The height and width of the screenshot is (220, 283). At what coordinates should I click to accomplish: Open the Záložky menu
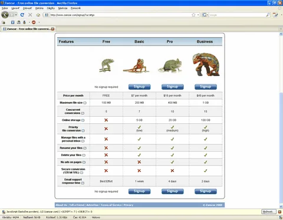(51, 8)
